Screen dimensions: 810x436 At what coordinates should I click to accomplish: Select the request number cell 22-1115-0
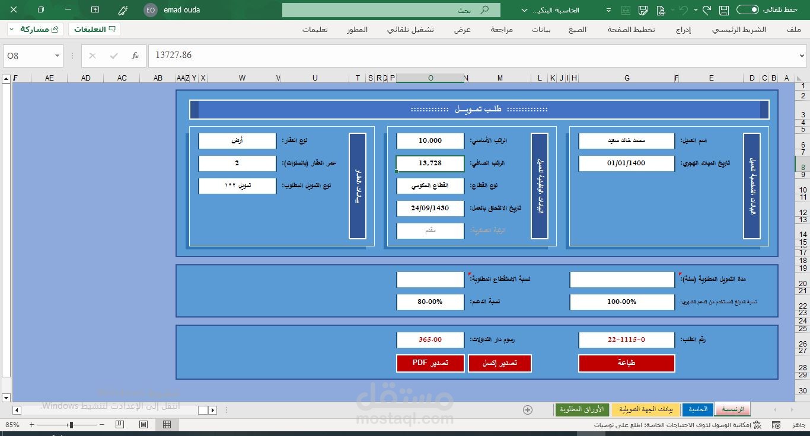point(627,340)
